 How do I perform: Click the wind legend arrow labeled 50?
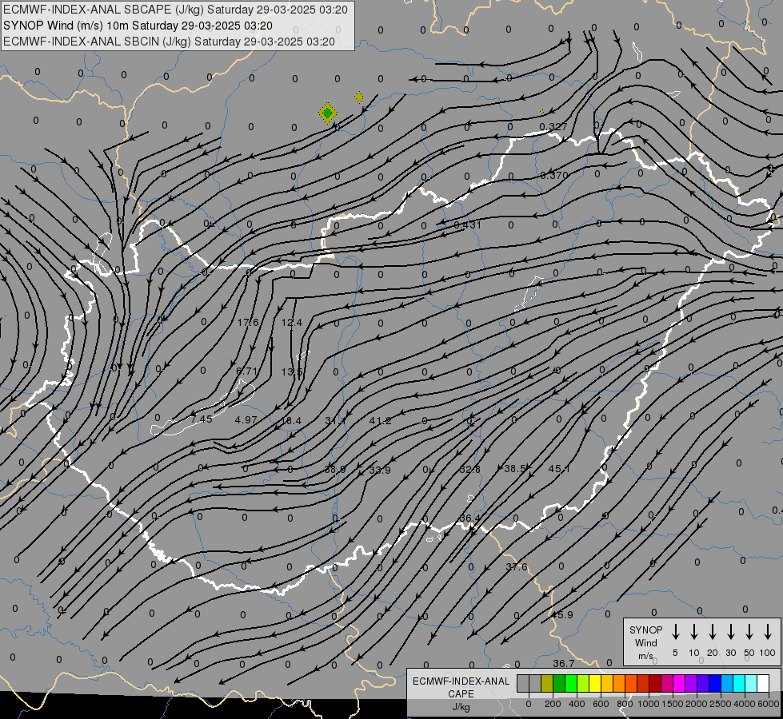(x=749, y=632)
